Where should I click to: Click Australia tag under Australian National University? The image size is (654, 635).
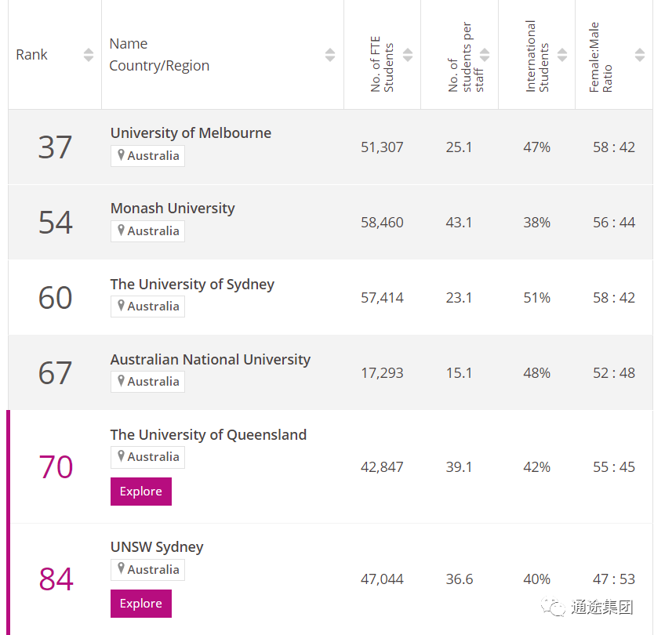(x=147, y=382)
